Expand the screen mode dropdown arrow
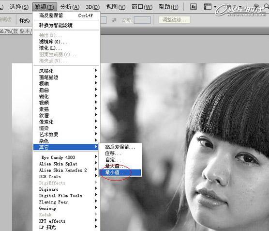269x231 pixels. point(215,7)
